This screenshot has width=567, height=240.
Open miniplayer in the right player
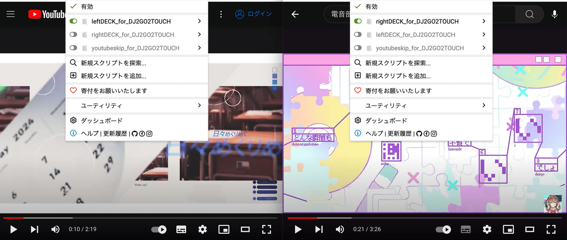tap(508, 229)
